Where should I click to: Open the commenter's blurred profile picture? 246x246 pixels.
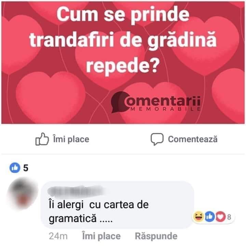tap(23, 193)
